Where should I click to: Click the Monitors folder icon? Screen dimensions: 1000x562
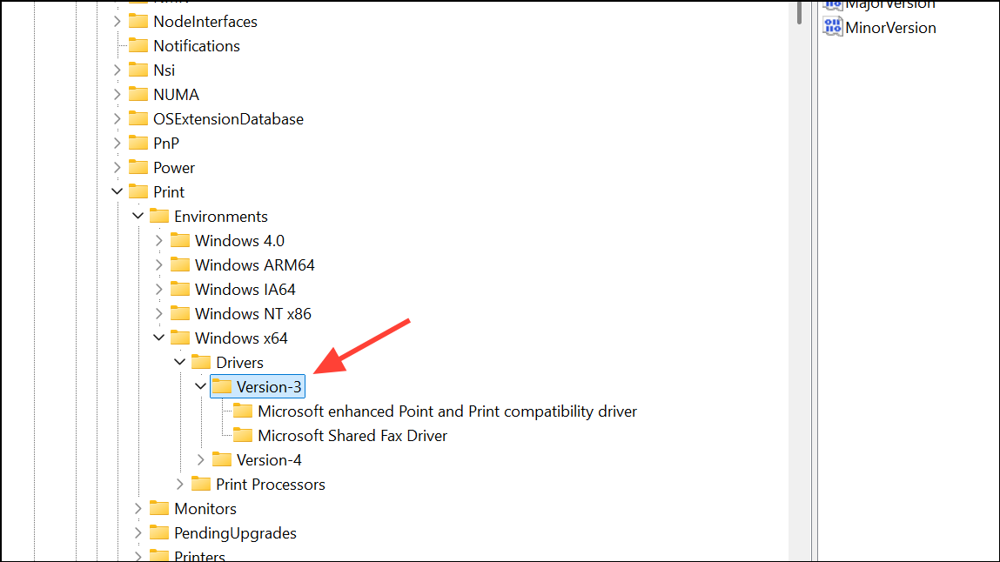(x=160, y=508)
